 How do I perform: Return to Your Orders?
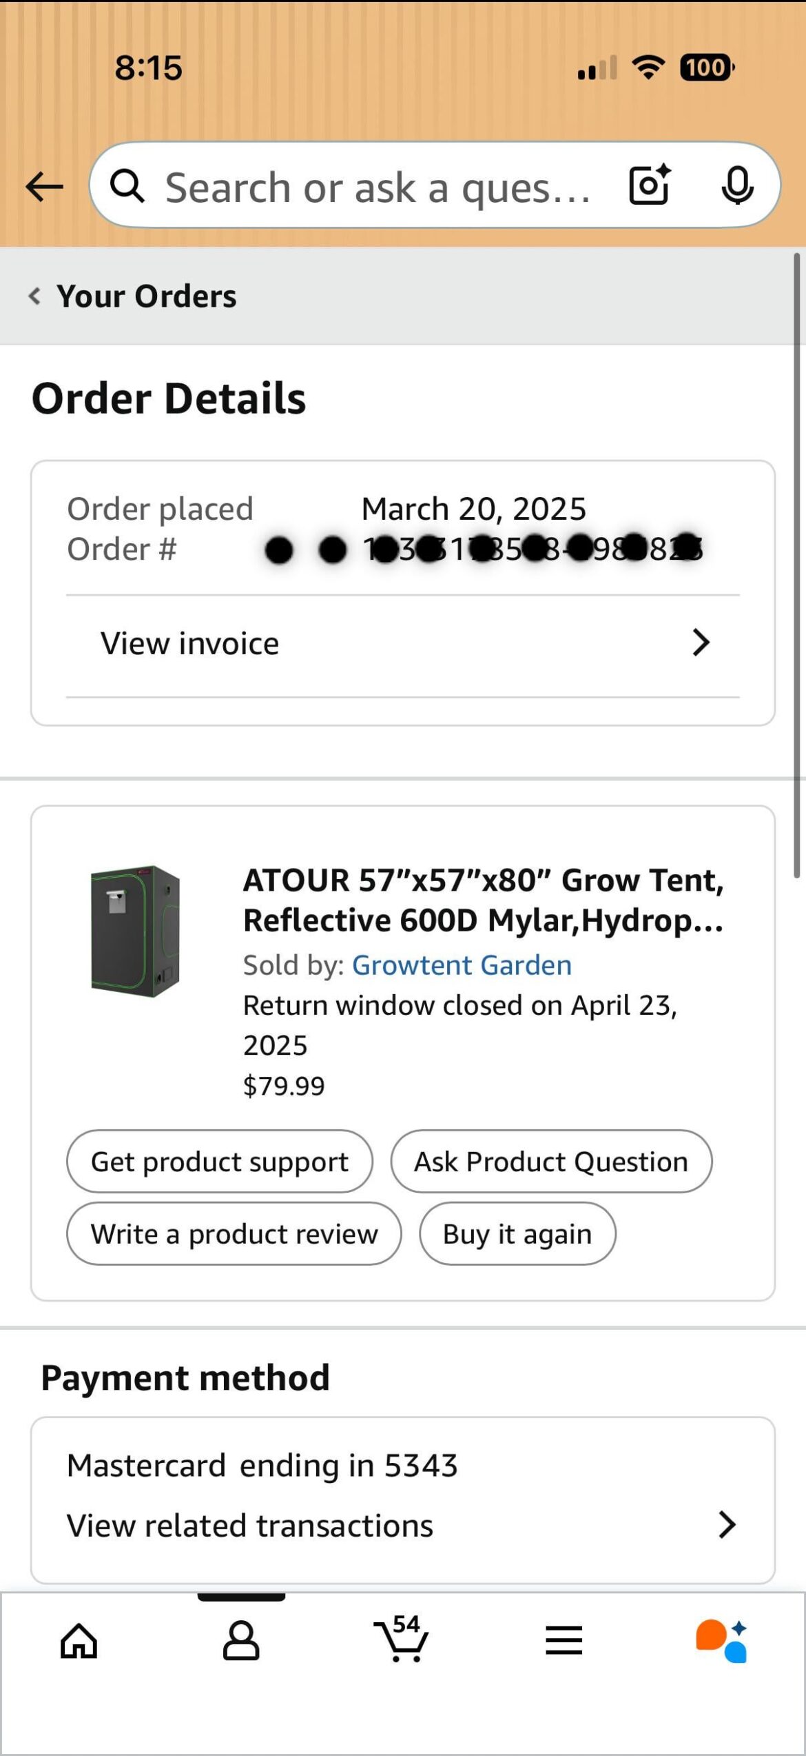coord(147,295)
